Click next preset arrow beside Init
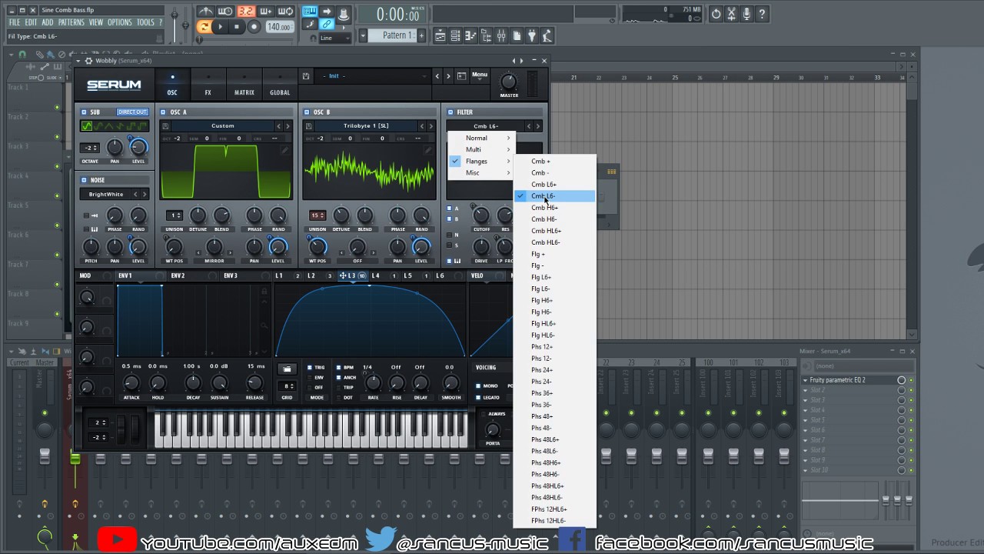 pos(449,76)
